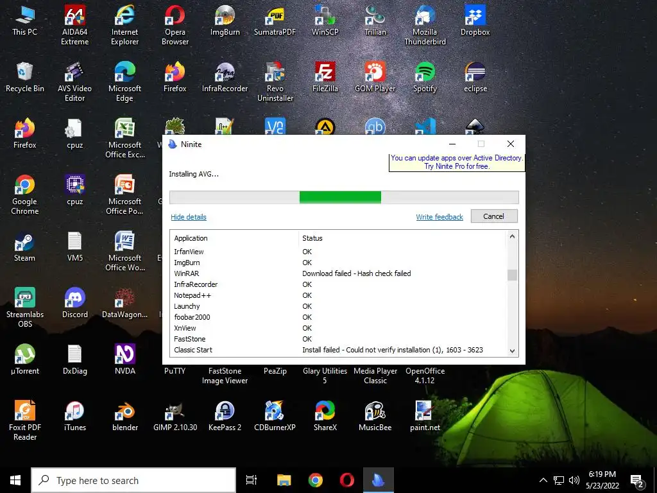Open CDBurnerXP desktop shortcut
657x493 pixels.
coord(275,416)
